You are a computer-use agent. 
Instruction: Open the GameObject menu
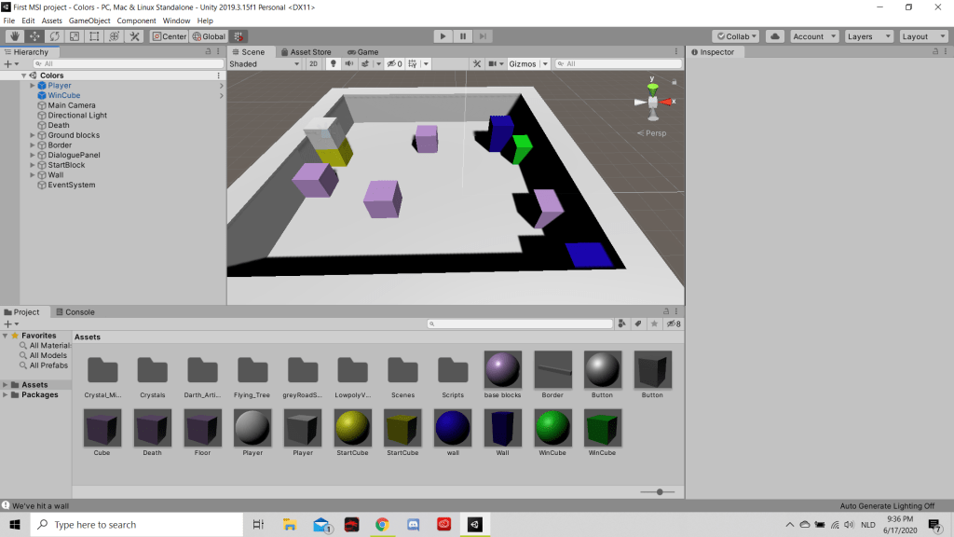(90, 21)
